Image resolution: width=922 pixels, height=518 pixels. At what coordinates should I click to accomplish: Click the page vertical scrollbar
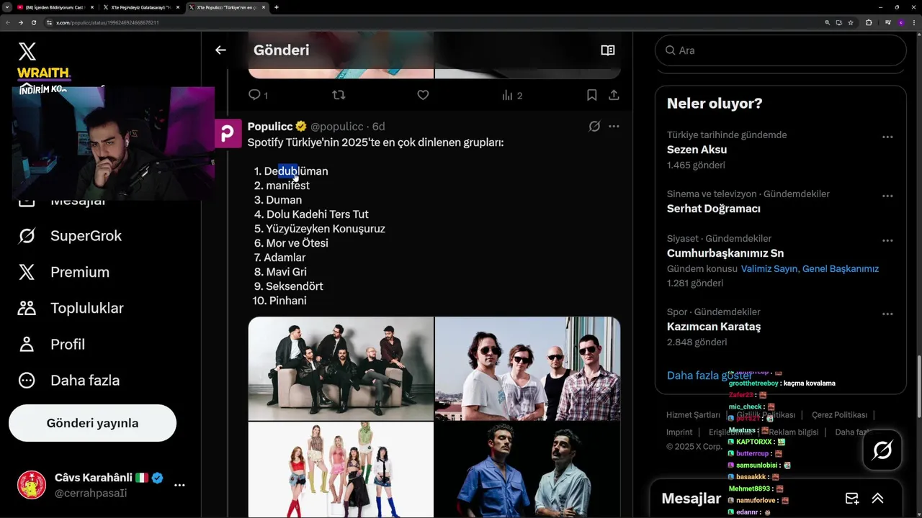(918, 386)
